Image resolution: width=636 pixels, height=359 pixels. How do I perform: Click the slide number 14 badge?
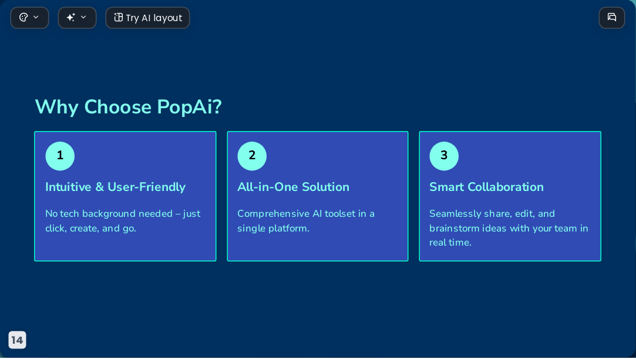tap(17, 340)
